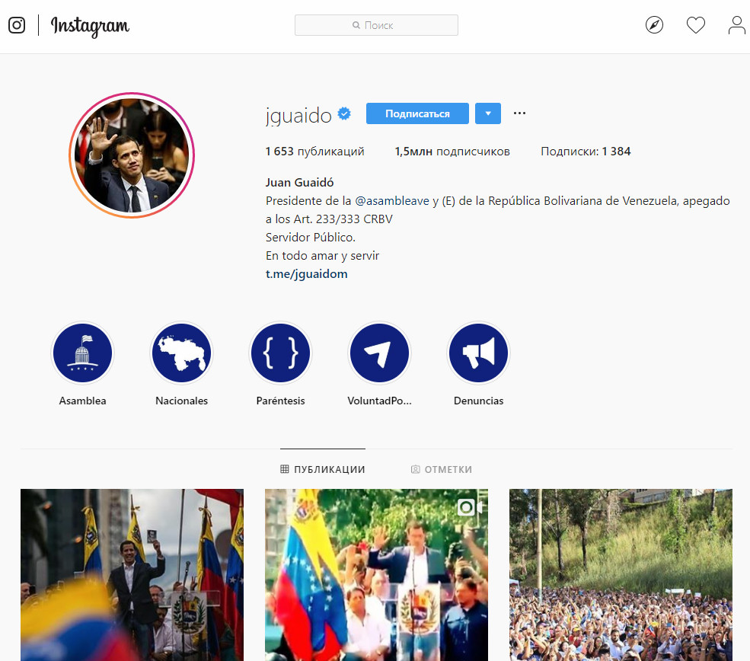
Task: Open the activity heart icon
Action: click(x=695, y=25)
